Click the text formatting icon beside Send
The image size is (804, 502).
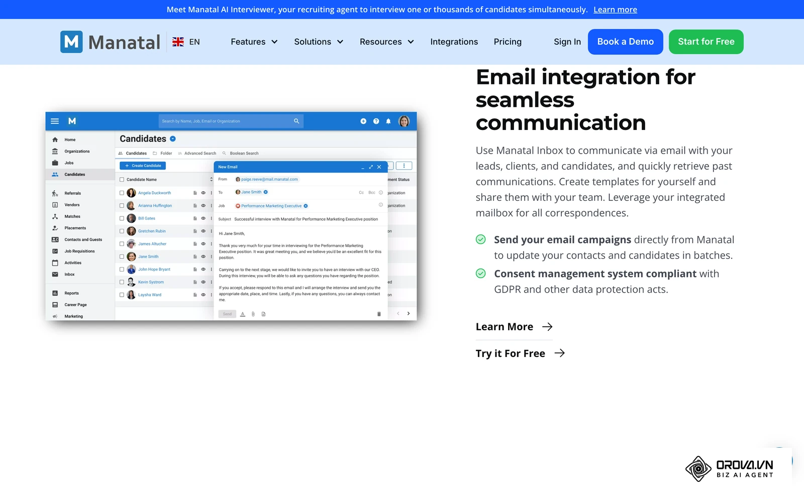click(x=243, y=314)
